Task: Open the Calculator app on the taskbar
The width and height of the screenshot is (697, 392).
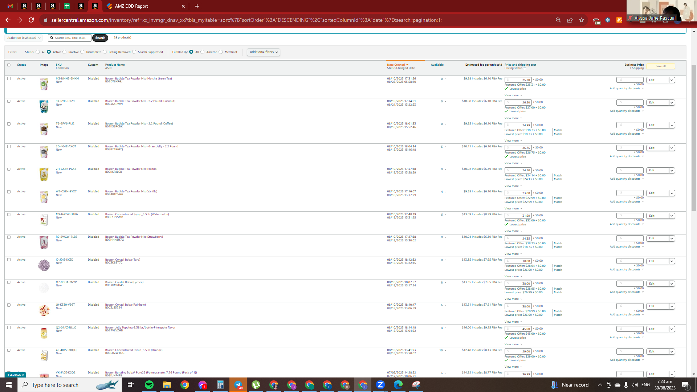Action: (220, 385)
